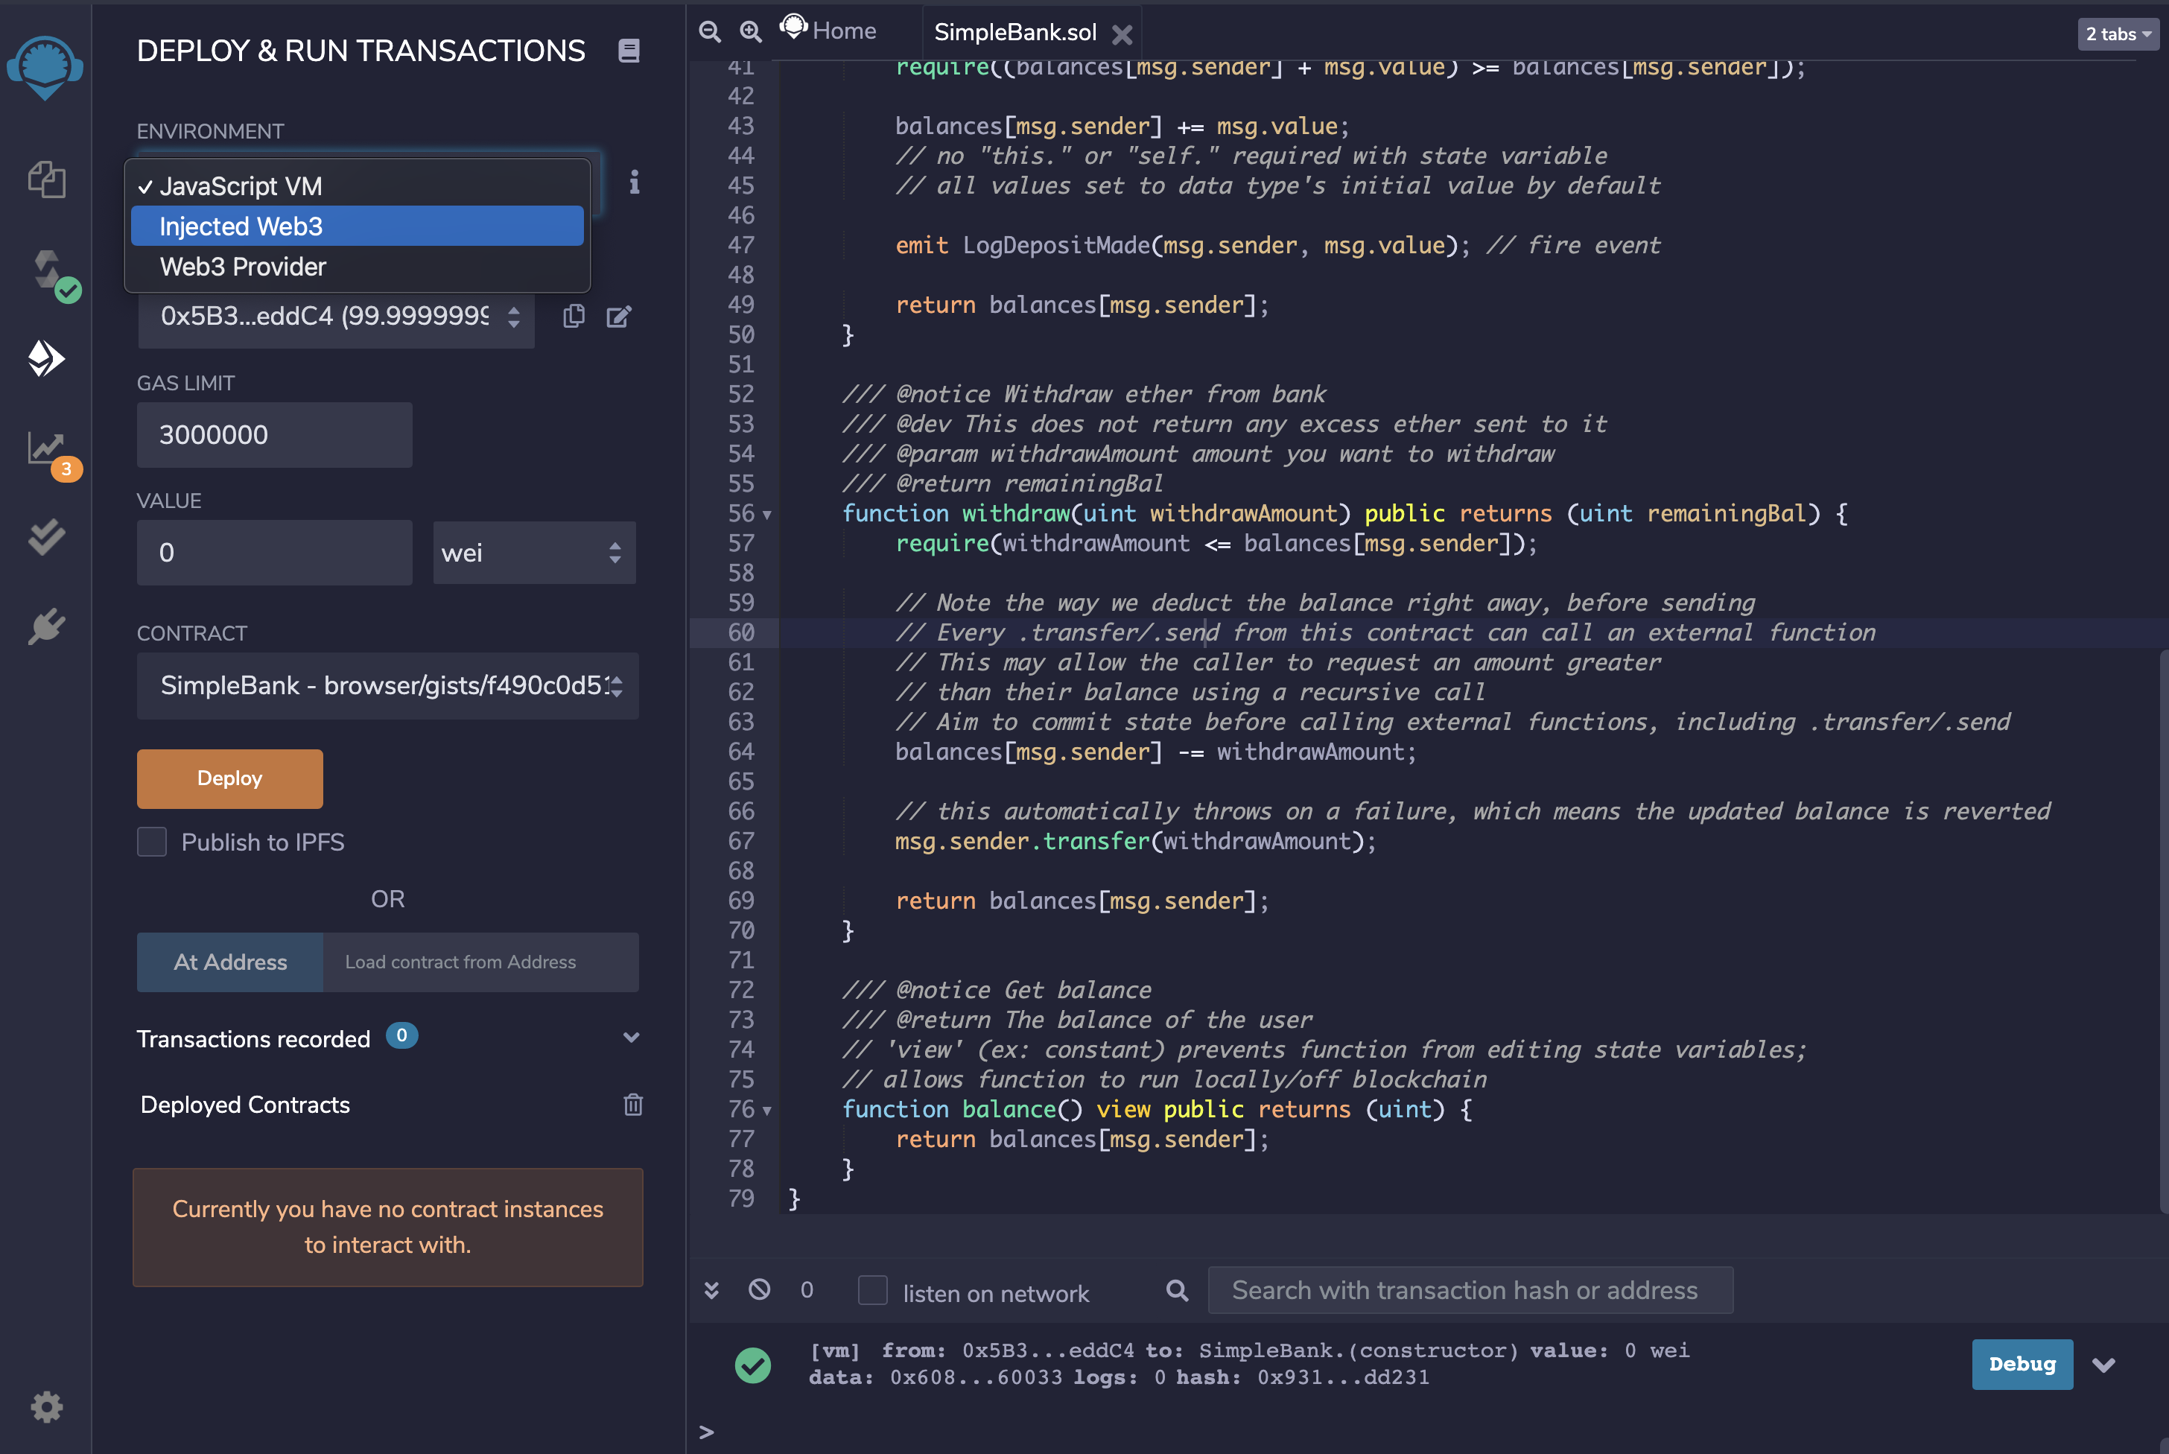
Task: Open the File explorers panel
Action: pos(46,181)
